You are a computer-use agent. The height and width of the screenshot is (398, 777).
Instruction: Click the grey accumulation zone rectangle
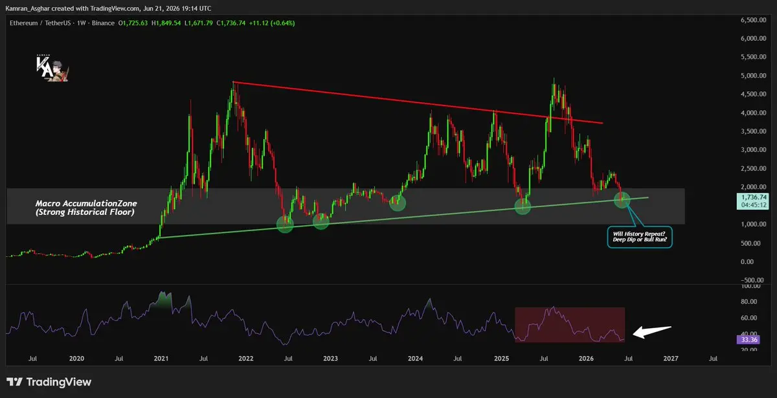(x=345, y=206)
